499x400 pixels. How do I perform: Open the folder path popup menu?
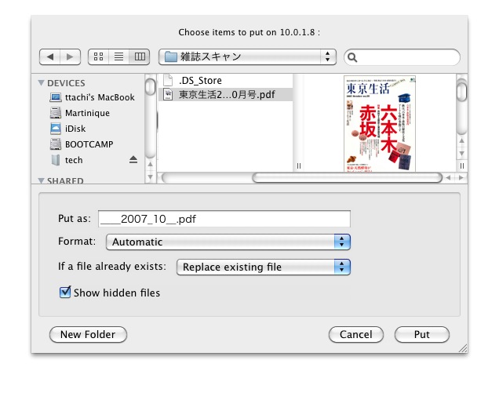click(x=247, y=57)
